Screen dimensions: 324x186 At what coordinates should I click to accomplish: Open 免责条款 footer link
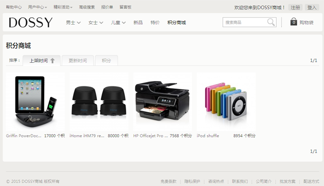point(168,181)
